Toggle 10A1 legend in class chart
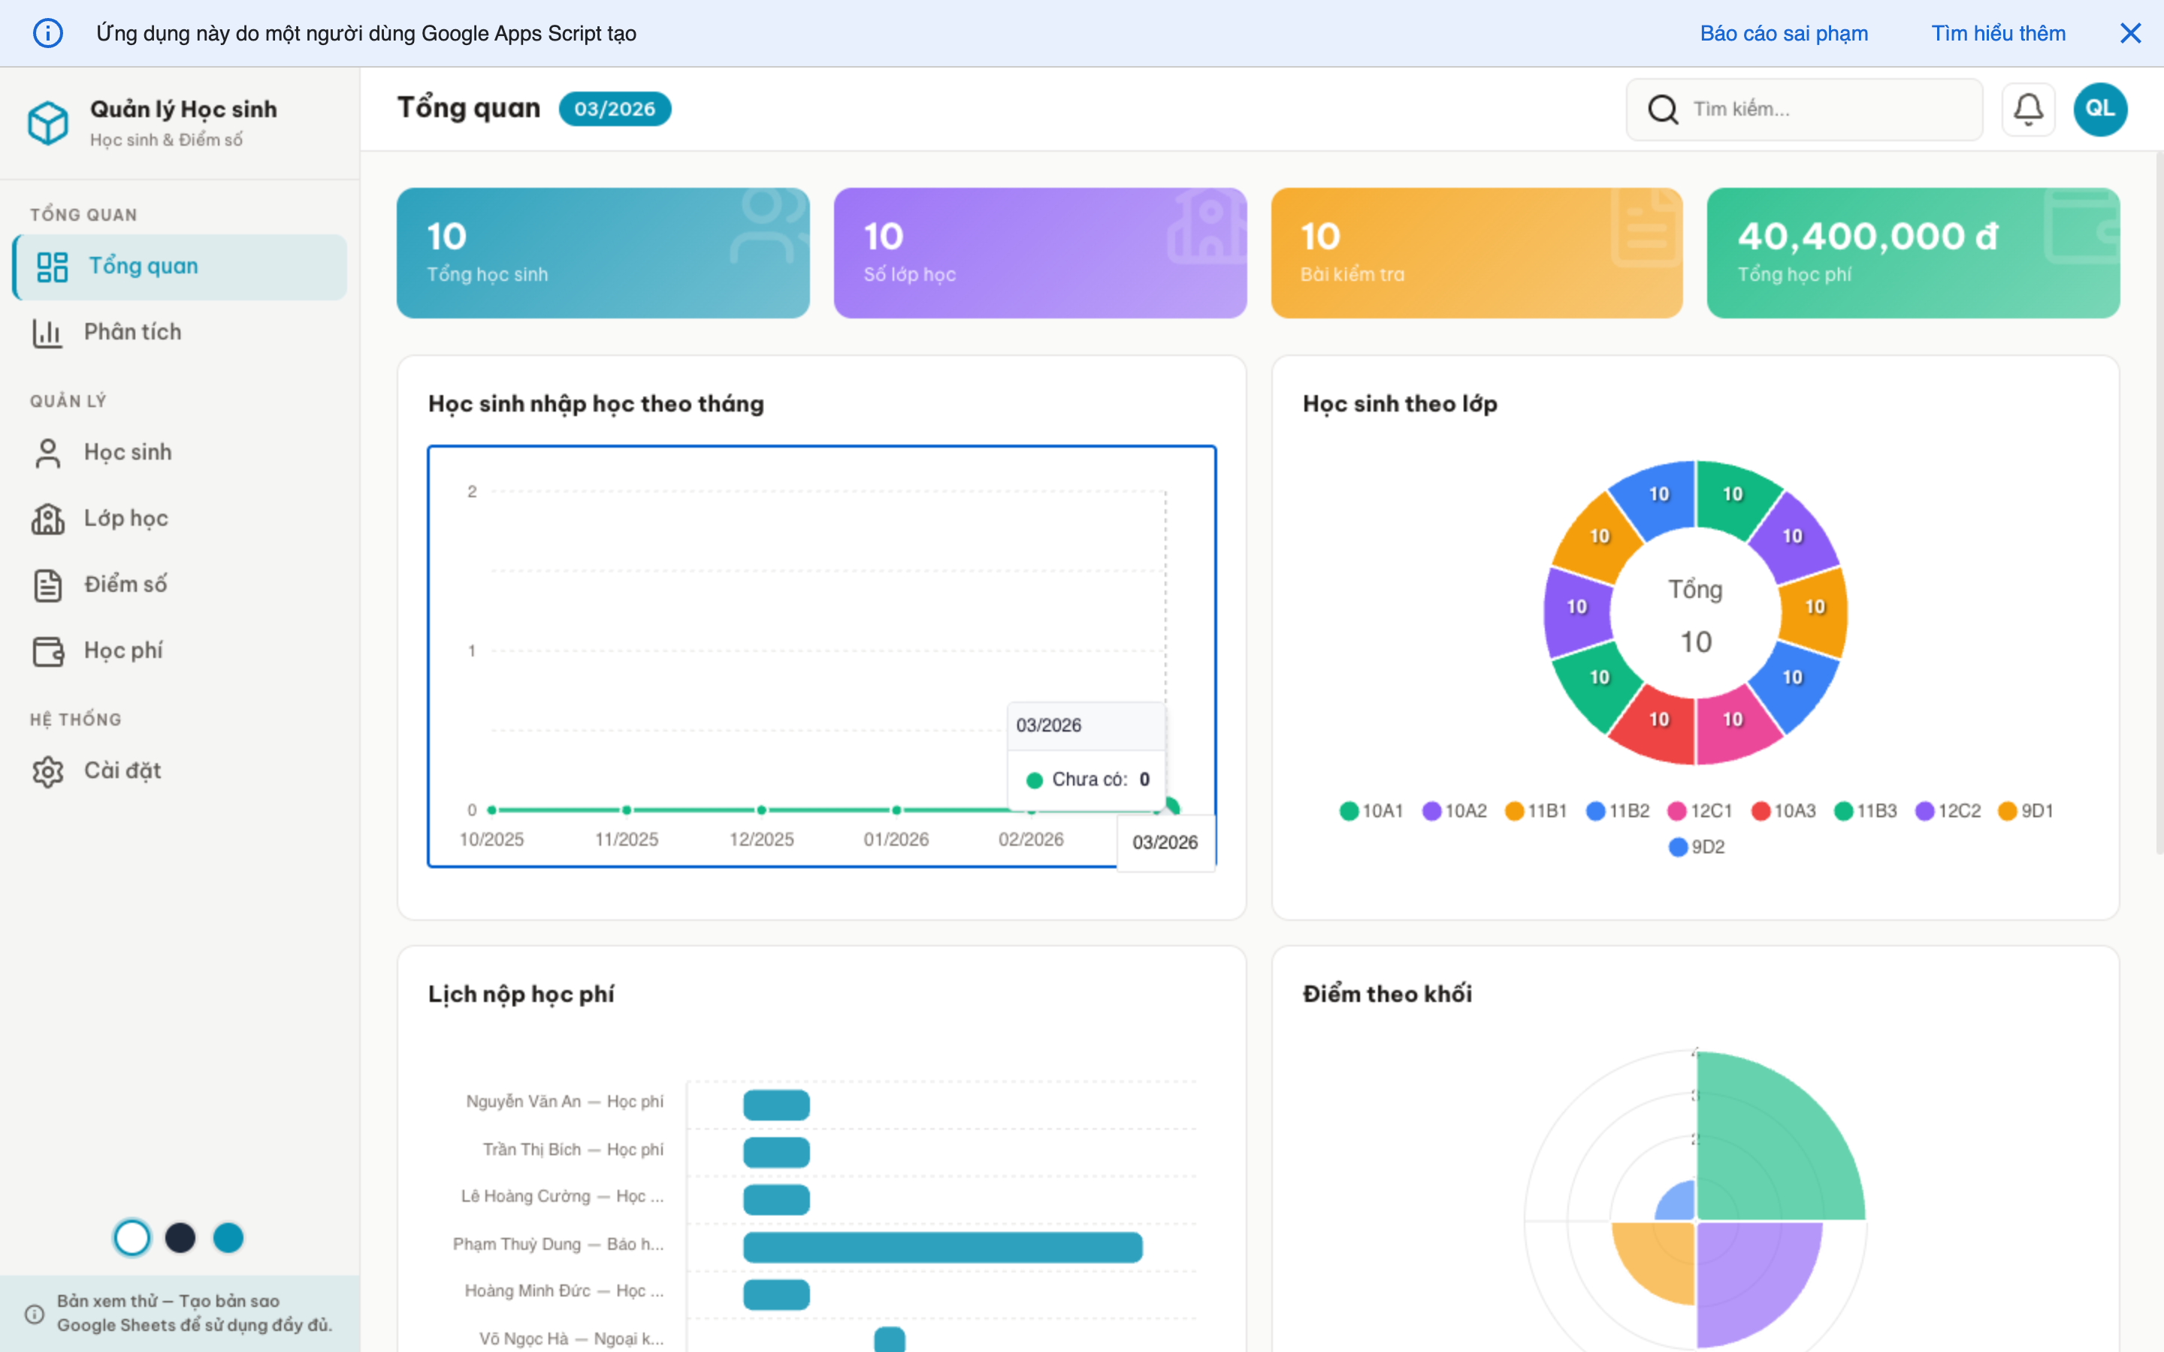 pyautogui.click(x=1372, y=811)
